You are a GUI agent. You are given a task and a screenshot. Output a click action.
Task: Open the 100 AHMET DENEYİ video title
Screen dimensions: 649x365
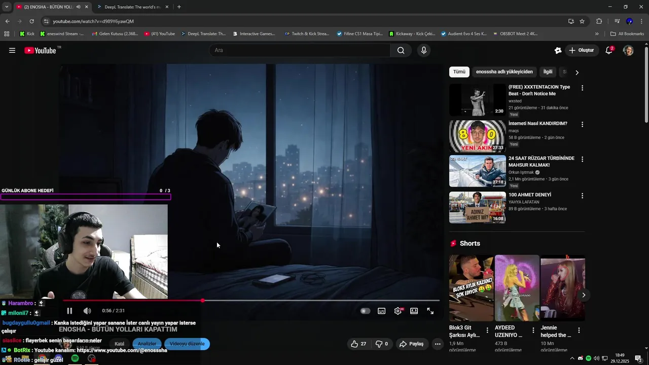(x=530, y=195)
